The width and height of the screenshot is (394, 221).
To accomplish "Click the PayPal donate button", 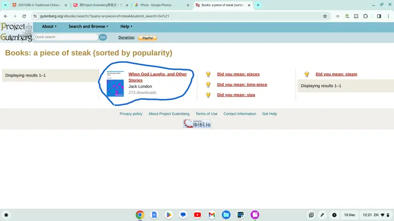I will point(147,38).
